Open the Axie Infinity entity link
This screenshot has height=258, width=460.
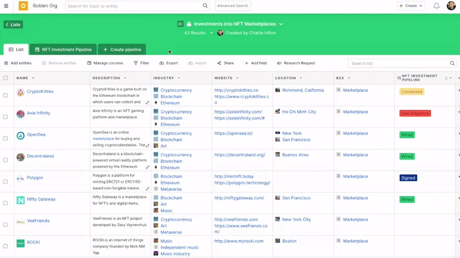[x=39, y=113]
